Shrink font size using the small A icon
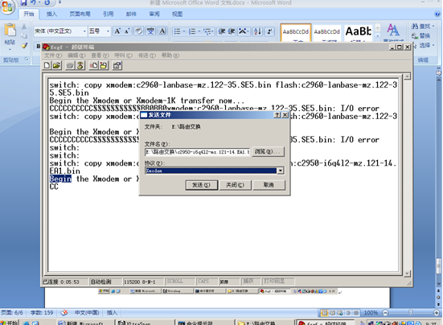The height and width of the screenshot is (325, 443). [x=127, y=31]
